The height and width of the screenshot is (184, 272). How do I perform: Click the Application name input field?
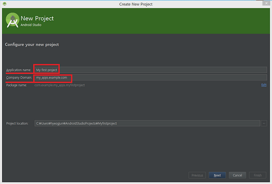(x=151, y=70)
